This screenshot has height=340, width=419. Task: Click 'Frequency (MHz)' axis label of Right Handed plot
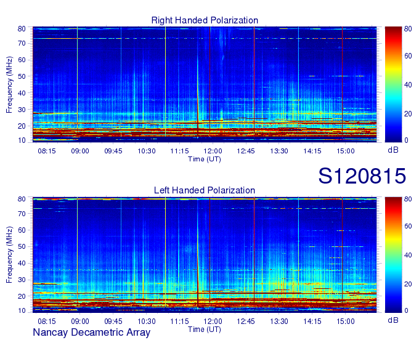point(9,84)
